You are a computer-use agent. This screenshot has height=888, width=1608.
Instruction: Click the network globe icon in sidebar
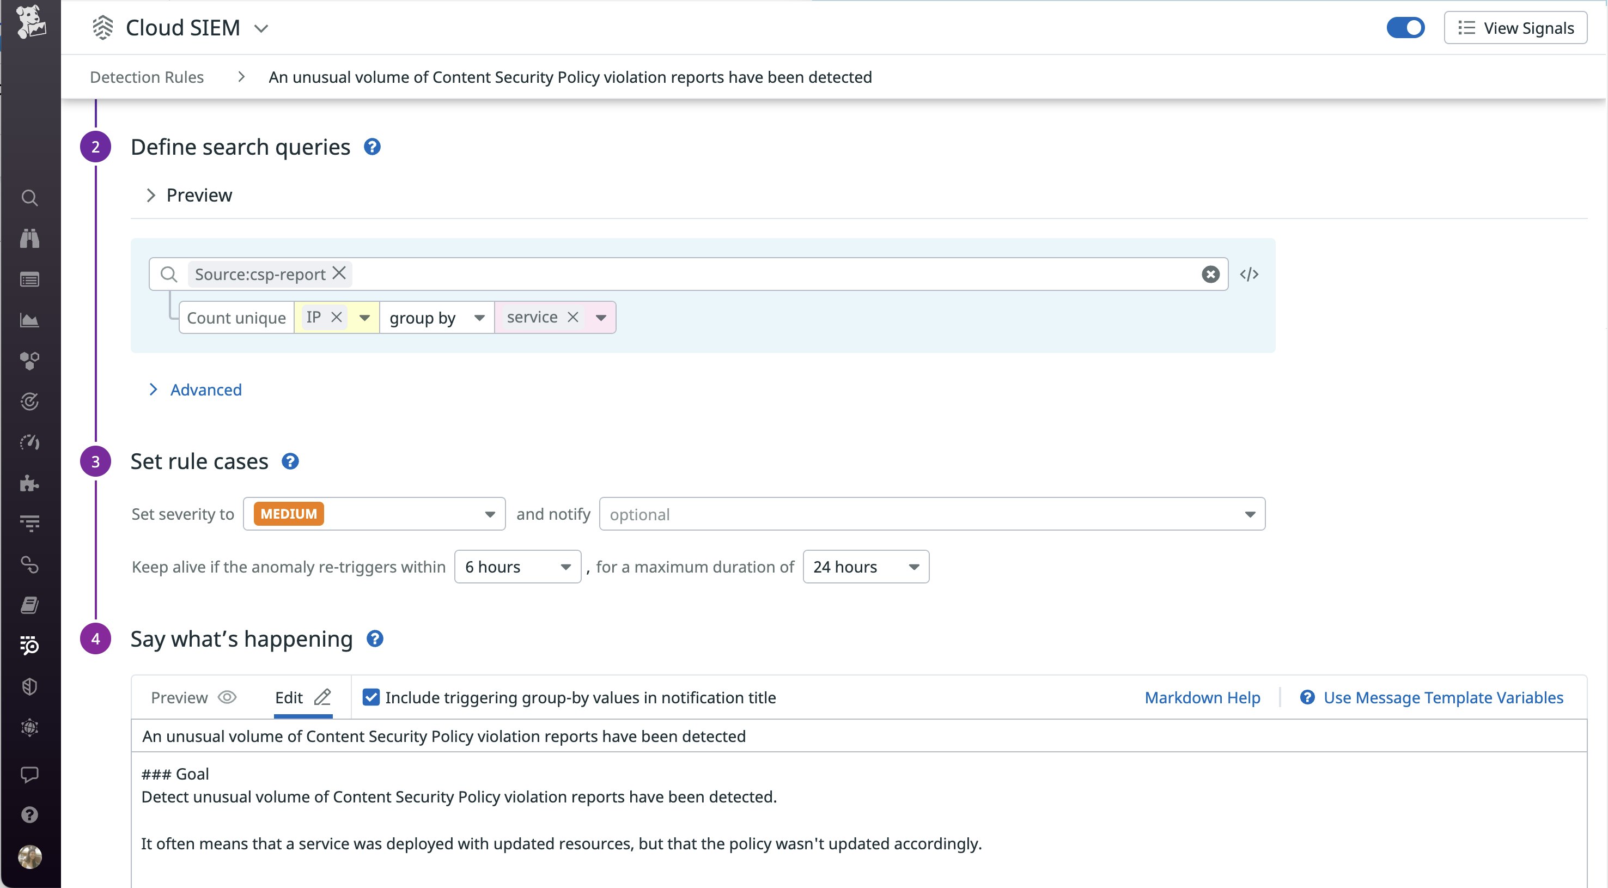[x=29, y=727]
